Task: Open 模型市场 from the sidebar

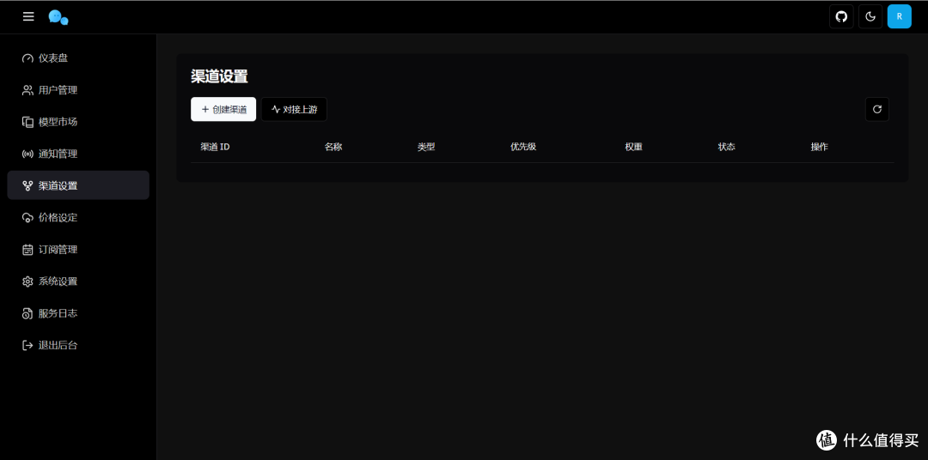Action: (x=78, y=123)
